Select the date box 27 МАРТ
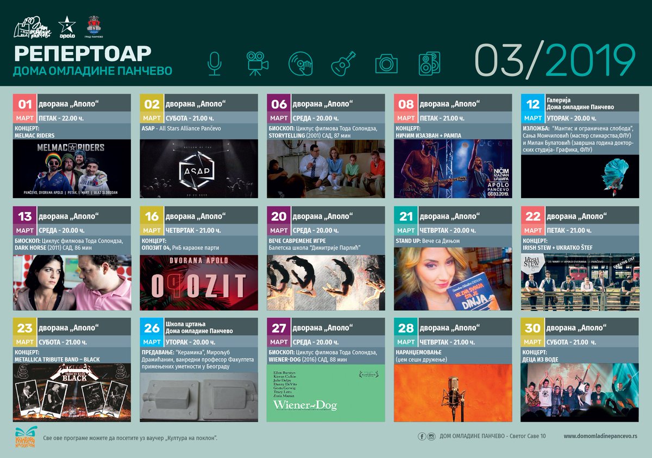This screenshot has width=652, height=458. click(279, 333)
